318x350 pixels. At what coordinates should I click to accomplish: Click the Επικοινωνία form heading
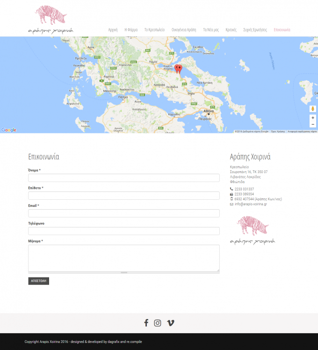(43, 157)
